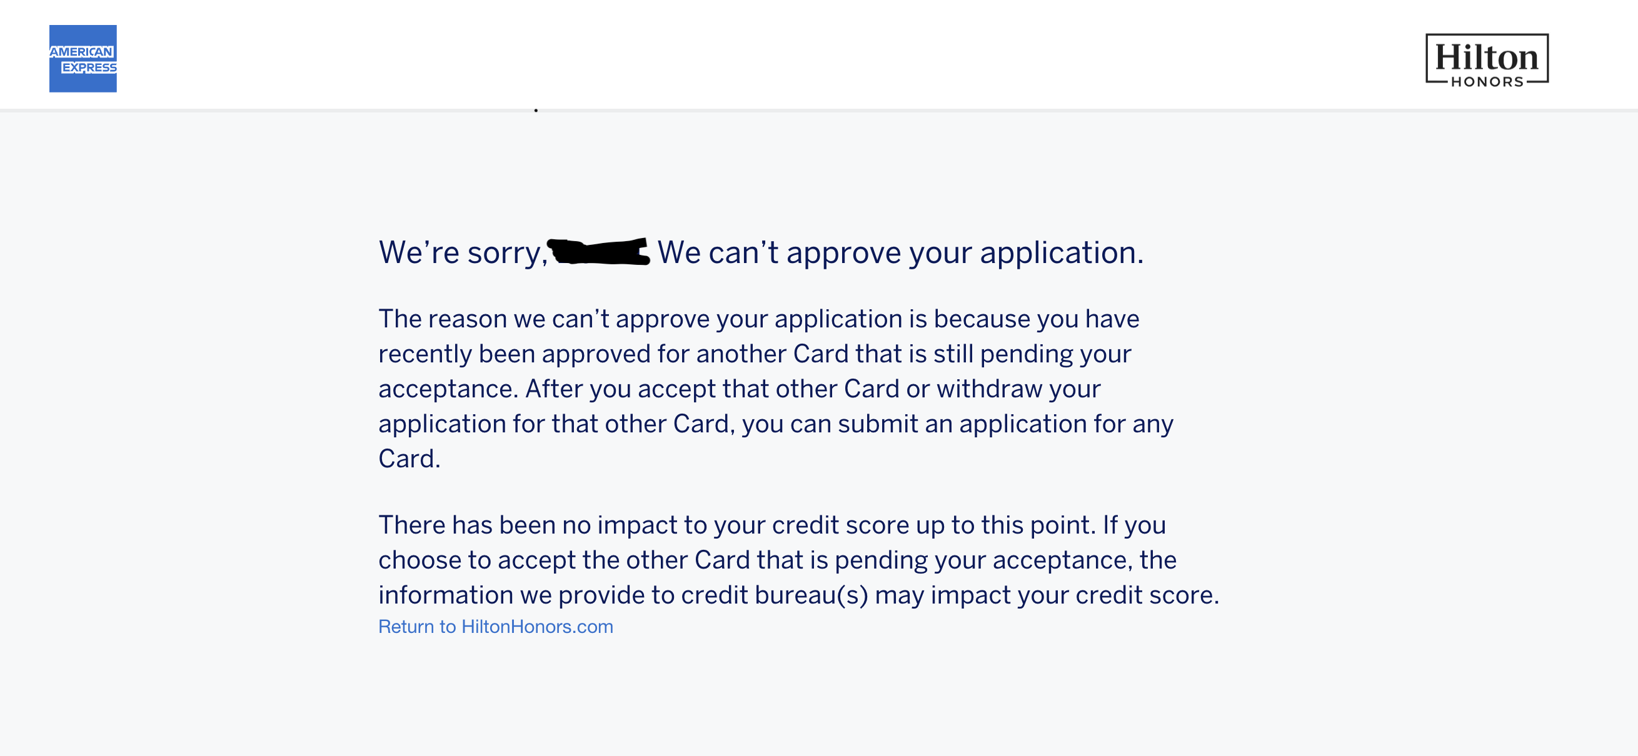The width and height of the screenshot is (1638, 756).
Task: Click the small black dot under the header
Action: point(536,111)
